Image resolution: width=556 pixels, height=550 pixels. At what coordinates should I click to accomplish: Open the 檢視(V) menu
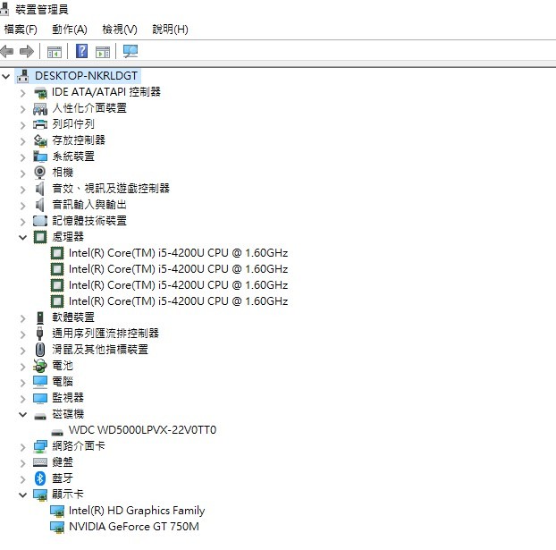pyautogui.click(x=120, y=30)
